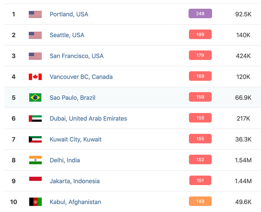Click the USA flag beside Portland
261x212 pixels.
click(x=35, y=14)
